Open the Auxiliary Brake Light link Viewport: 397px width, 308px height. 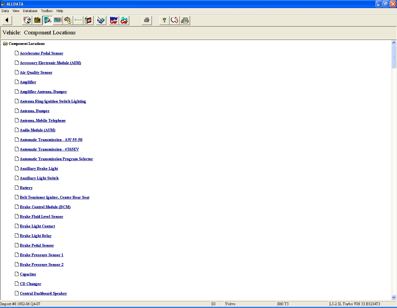point(39,169)
